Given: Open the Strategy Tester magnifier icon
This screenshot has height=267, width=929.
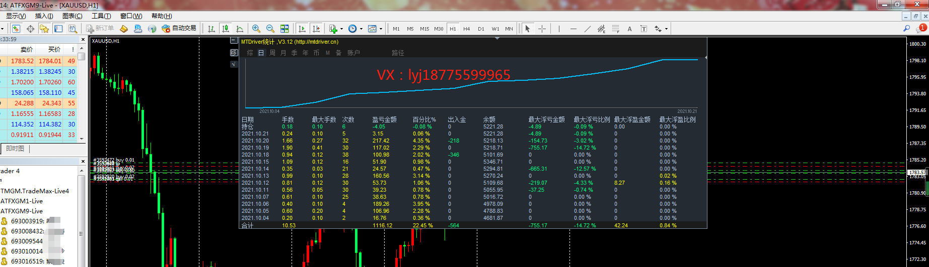Looking at the screenshot, I should (73, 29).
